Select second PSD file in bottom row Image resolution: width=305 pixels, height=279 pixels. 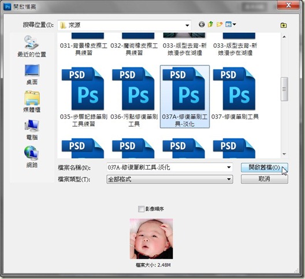(x=133, y=148)
